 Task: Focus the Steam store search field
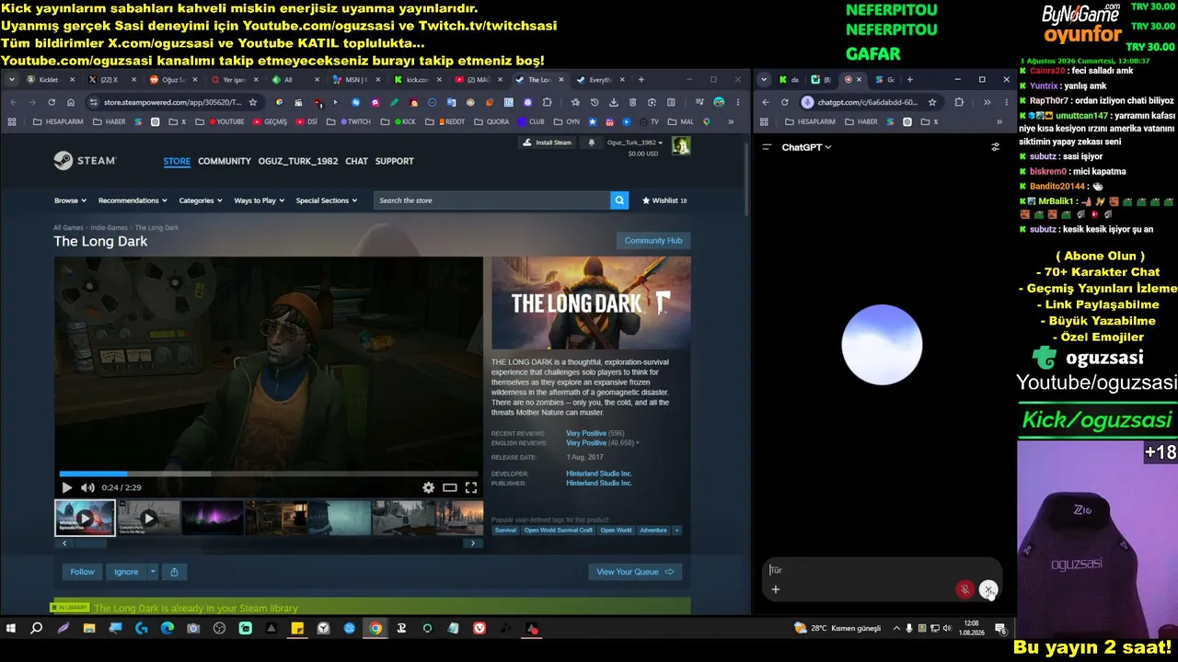pyautogui.click(x=491, y=200)
